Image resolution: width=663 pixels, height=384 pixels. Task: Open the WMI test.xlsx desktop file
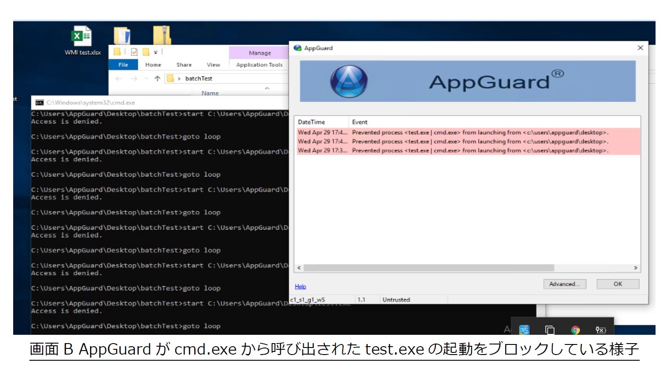point(82,37)
